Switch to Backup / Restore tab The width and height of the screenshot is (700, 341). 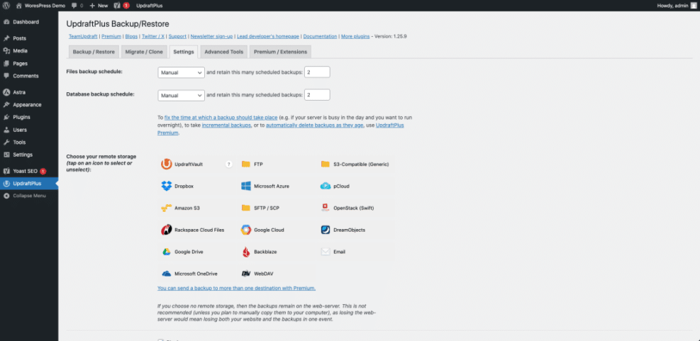[94, 52]
